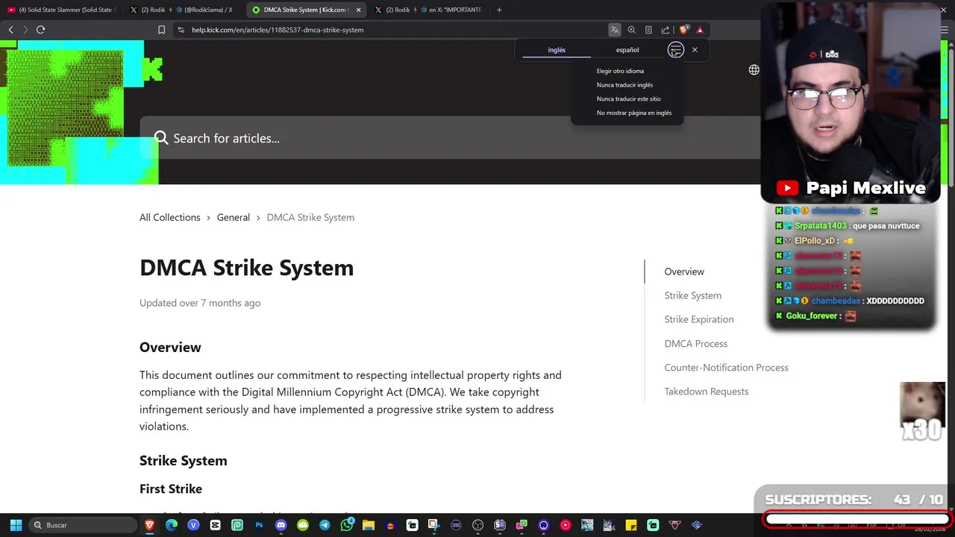Jump to DMCA Process section
Screen dimensions: 955x537
point(695,344)
